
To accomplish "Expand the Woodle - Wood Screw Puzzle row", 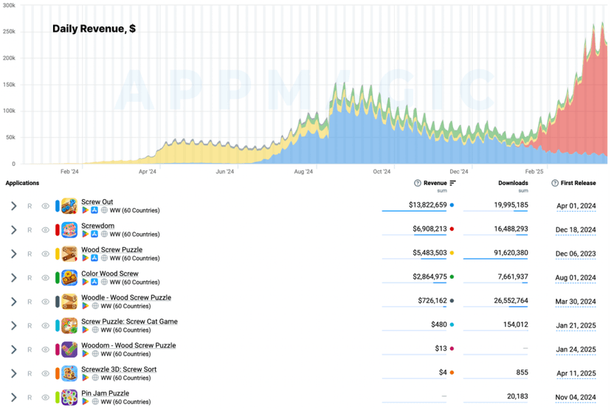I will pyautogui.click(x=14, y=302).
